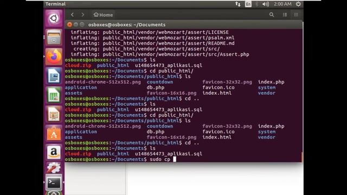This screenshot has height=195, width=347.
Task: Minimize the terminal window
Action: [76, 24]
